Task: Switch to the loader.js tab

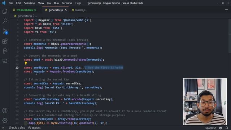Action: (x=79, y=10)
